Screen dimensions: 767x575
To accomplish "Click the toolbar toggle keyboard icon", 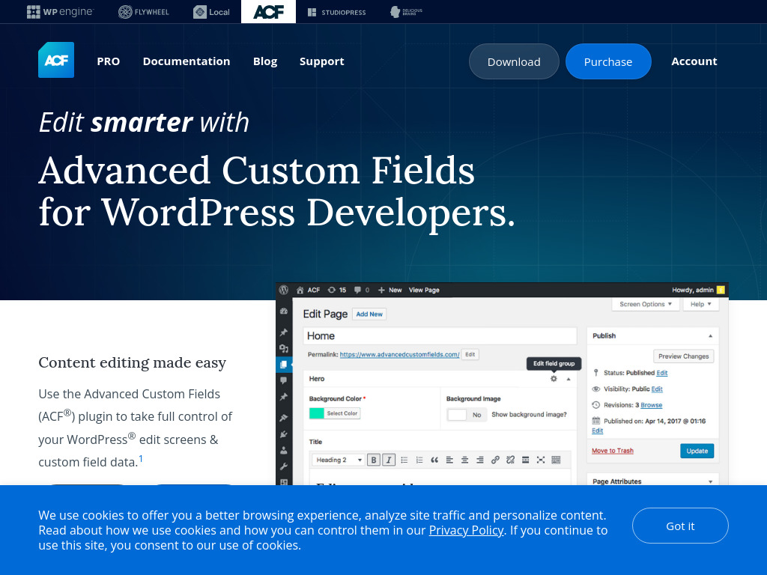I will [556, 460].
